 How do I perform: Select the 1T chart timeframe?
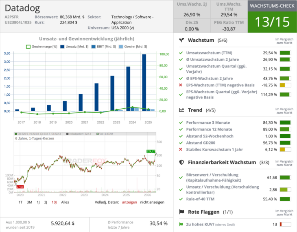click(20, 202)
